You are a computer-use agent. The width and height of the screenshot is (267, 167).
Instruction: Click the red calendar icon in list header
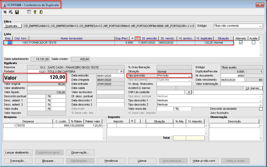coord(138,38)
